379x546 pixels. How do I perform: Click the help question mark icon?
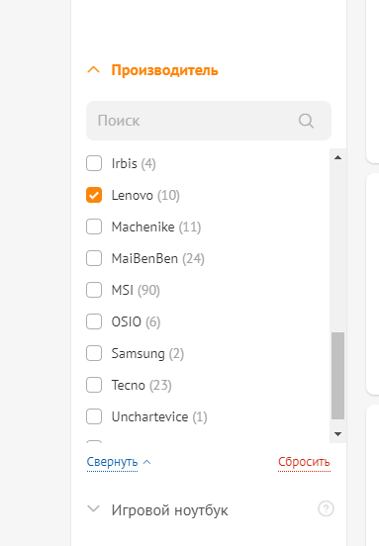click(x=326, y=508)
